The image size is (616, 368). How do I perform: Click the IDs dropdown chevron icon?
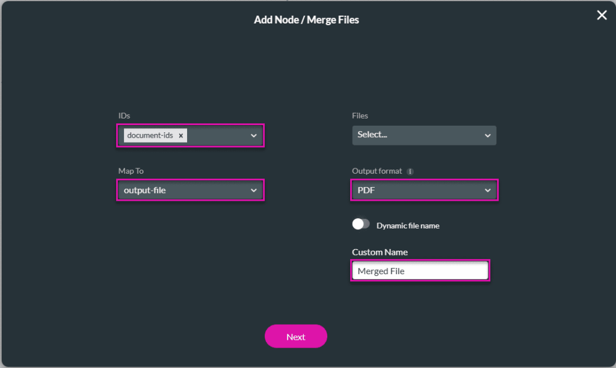[x=253, y=135]
